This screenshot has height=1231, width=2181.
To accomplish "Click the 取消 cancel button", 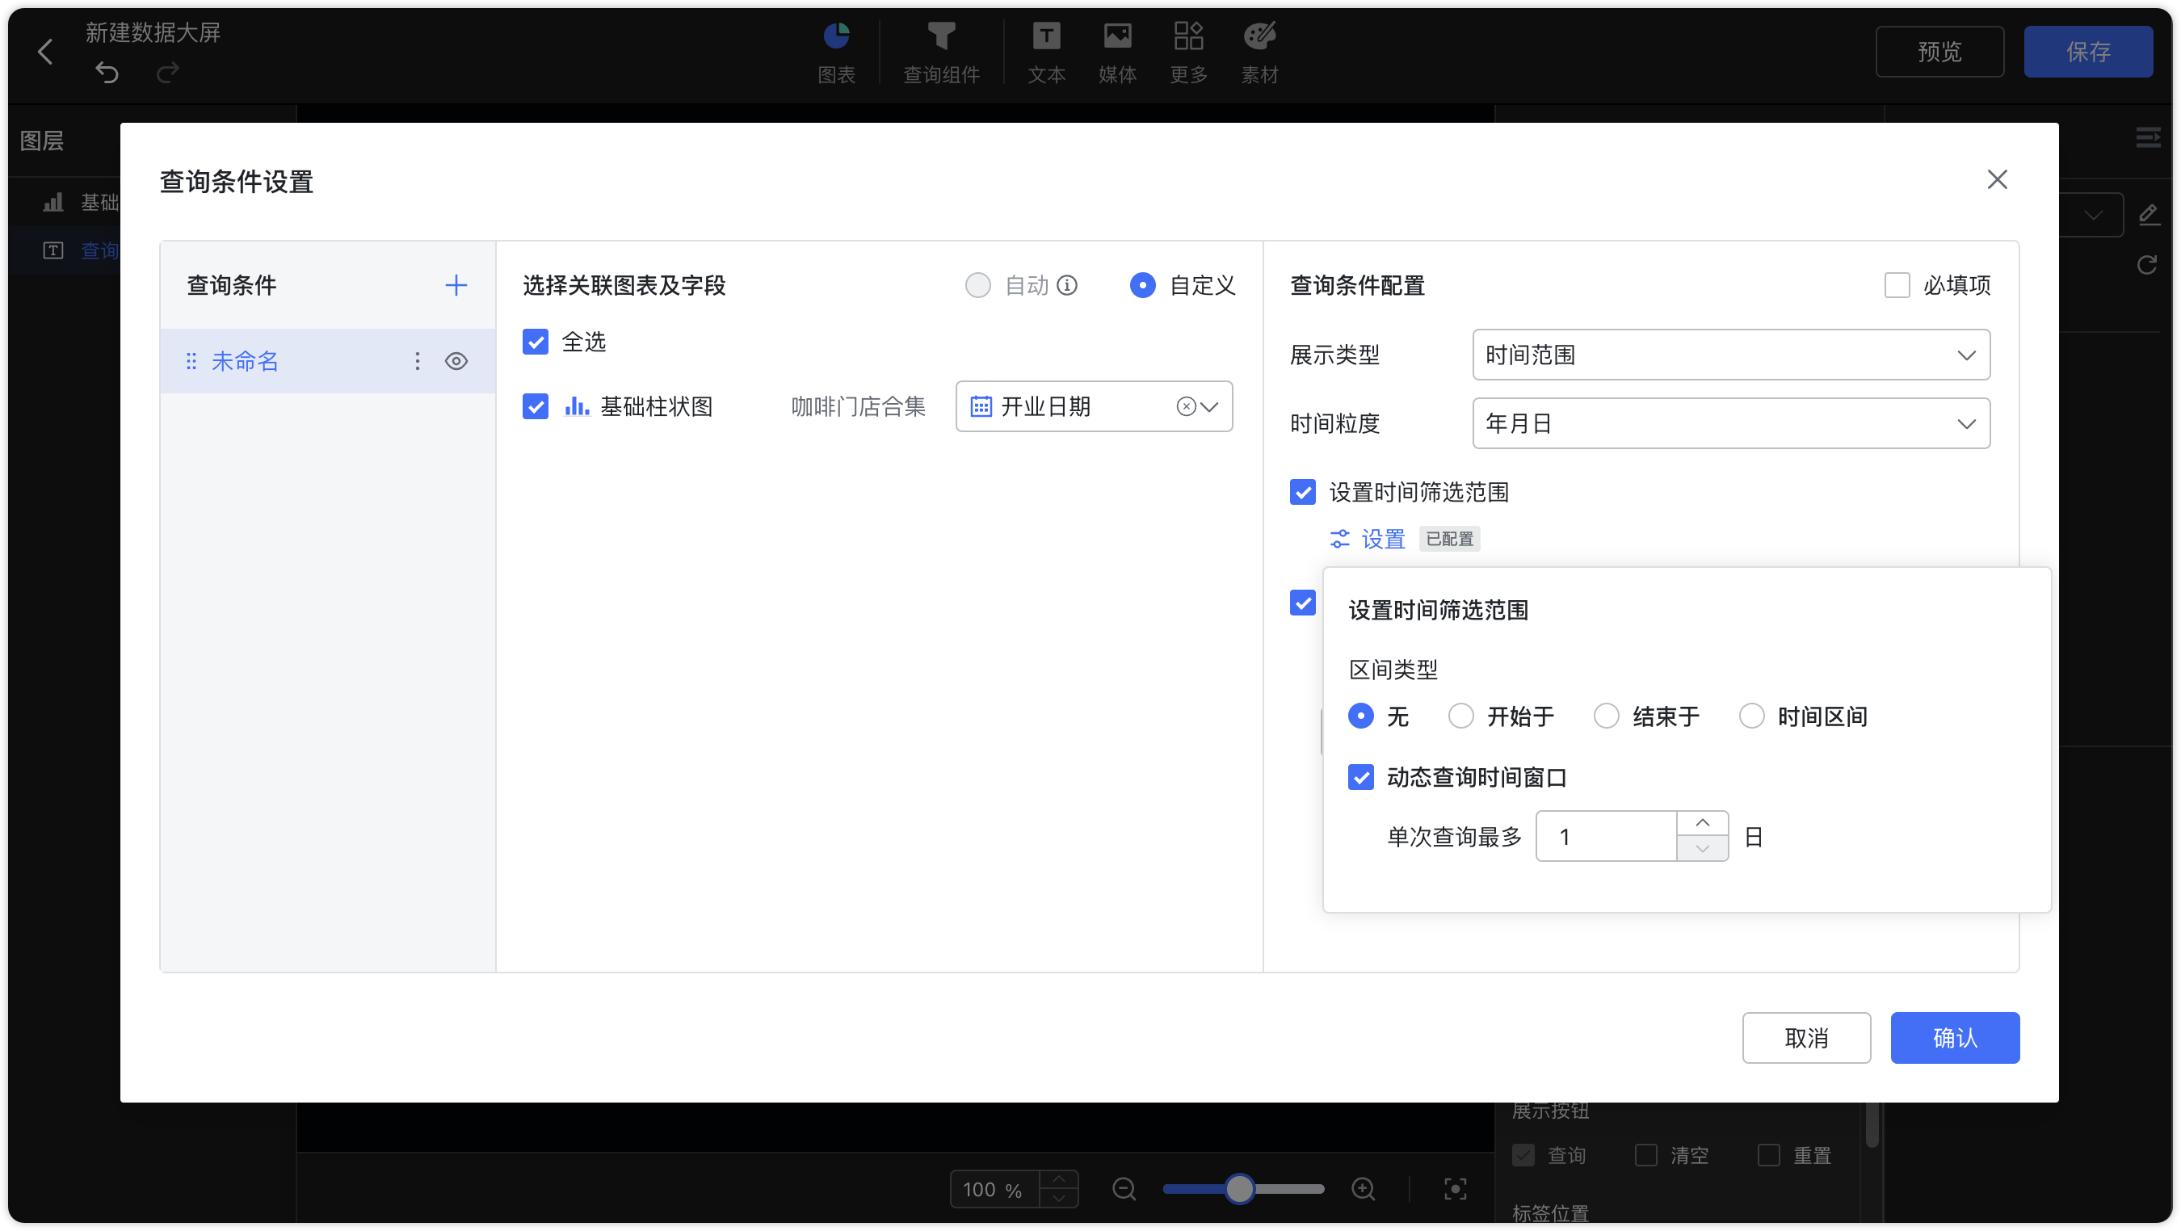I will (x=1806, y=1038).
